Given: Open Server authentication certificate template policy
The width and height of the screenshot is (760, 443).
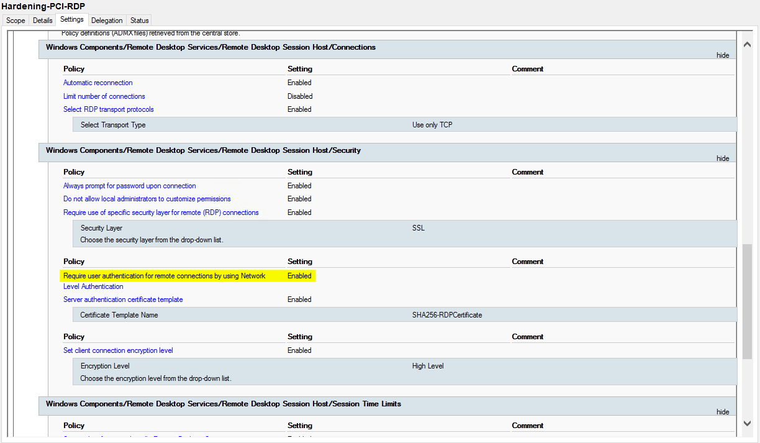Looking at the screenshot, I should click(123, 299).
